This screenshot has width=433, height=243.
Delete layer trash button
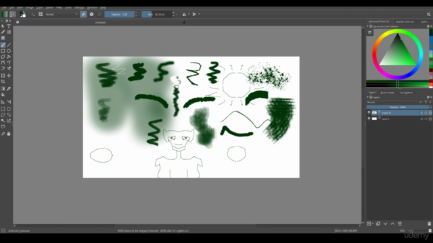tap(429, 223)
